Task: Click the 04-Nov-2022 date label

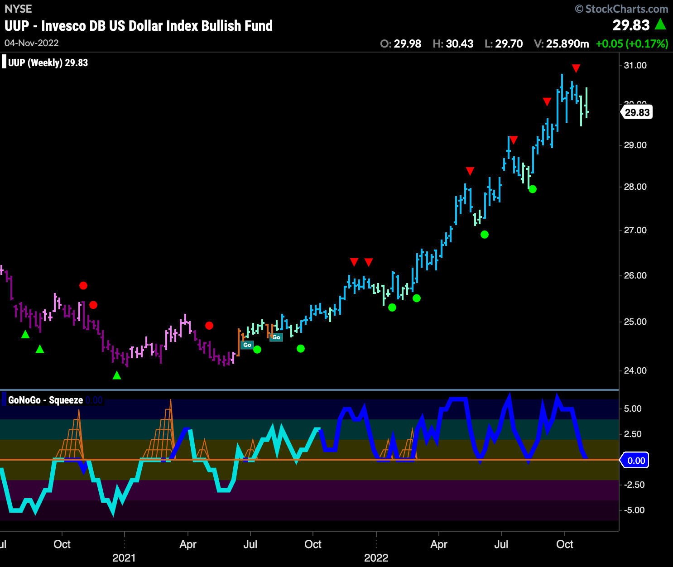Action: coord(32,43)
